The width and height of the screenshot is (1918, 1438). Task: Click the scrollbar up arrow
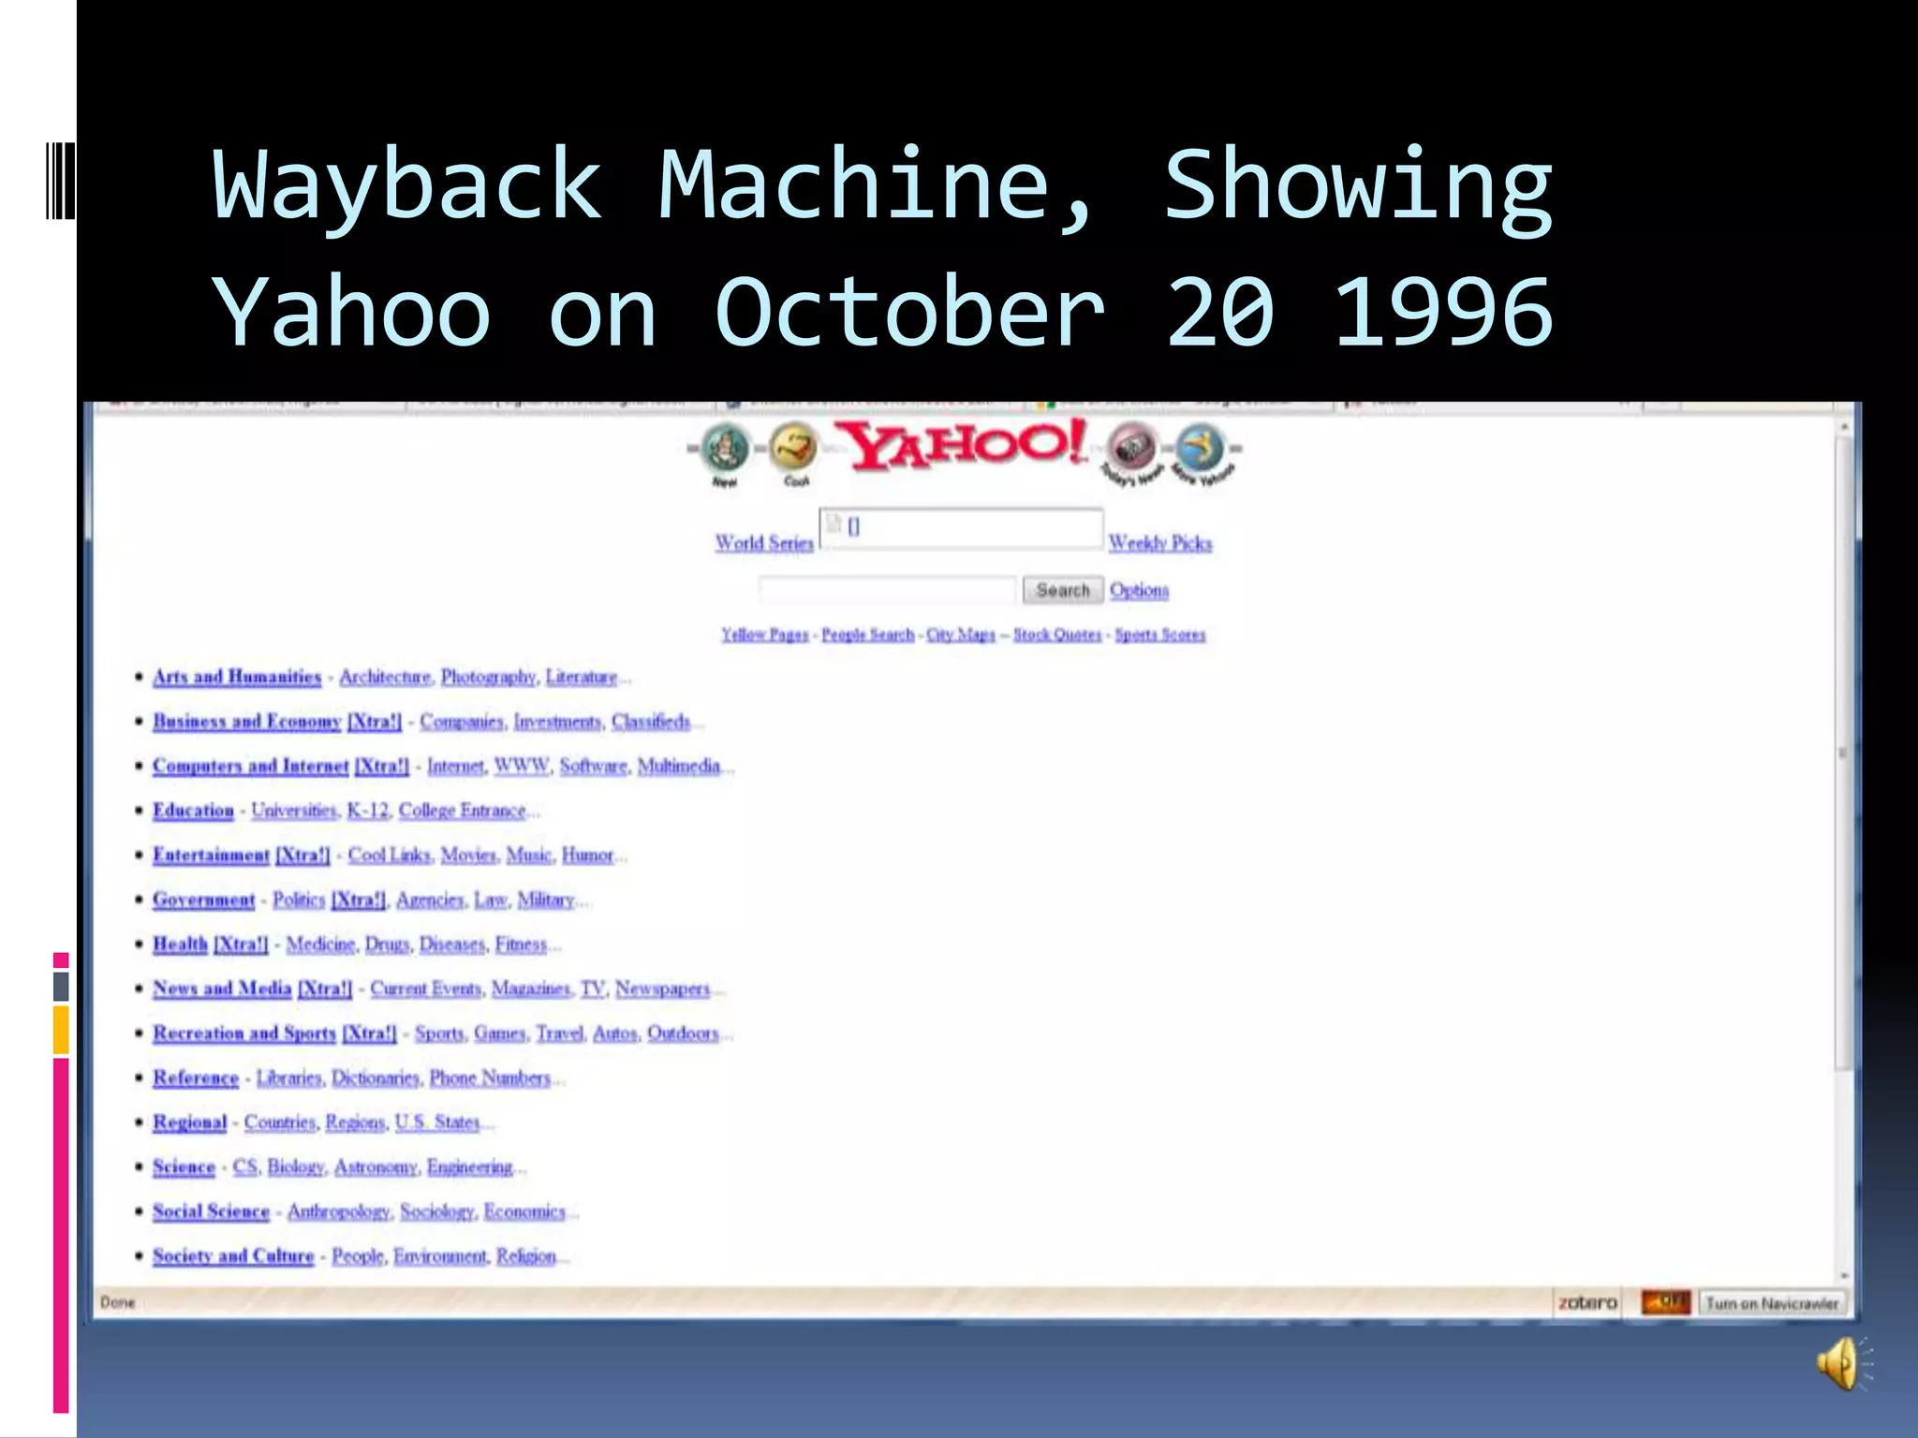point(1844,427)
